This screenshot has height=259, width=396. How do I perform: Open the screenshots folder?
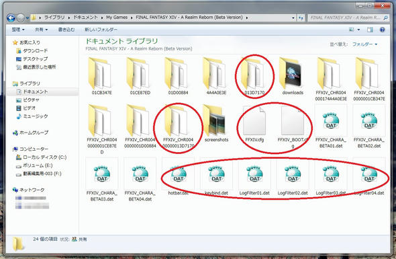tap(216, 124)
